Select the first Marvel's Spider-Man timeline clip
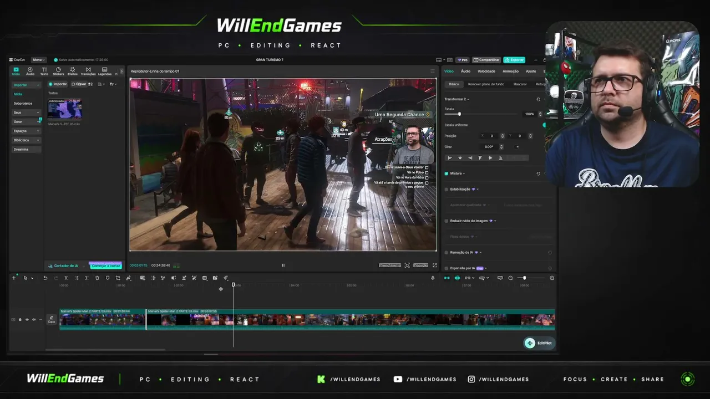Image resolution: width=710 pixels, height=399 pixels. coord(103,319)
